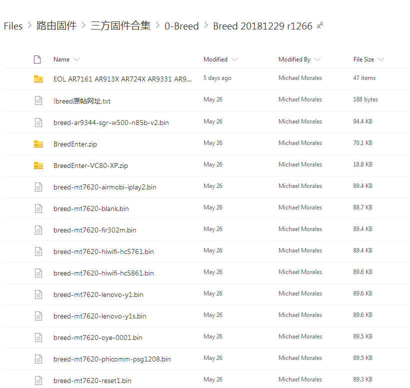The height and width of the screenshot is (388, 410).
Task: Click the file icon for breed-mt7620-lenovo-y1s.bin
Action: [38, 316]
